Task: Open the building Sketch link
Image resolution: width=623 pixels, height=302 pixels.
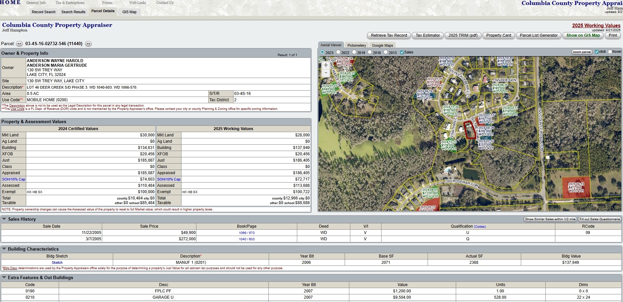Action: coord(57,263)
